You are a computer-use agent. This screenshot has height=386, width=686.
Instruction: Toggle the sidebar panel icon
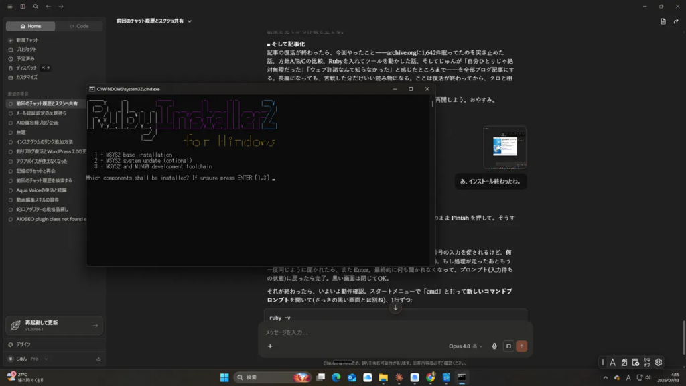pyautogui.click(x=23, y=7)
